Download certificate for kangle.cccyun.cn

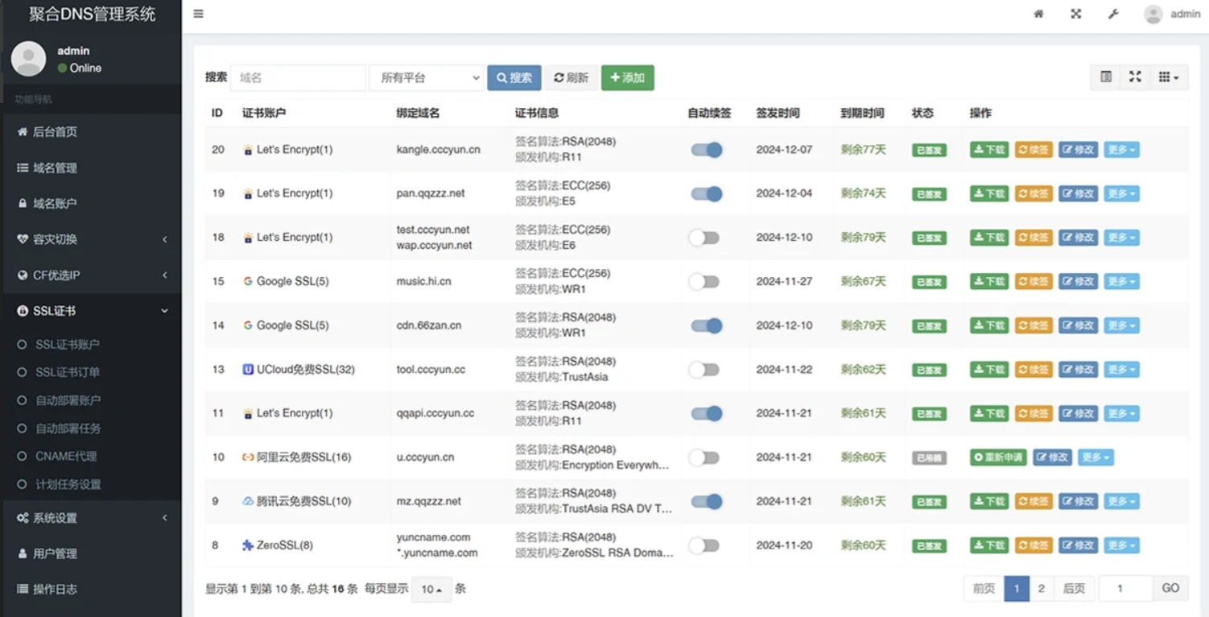[x=988, y=150]
